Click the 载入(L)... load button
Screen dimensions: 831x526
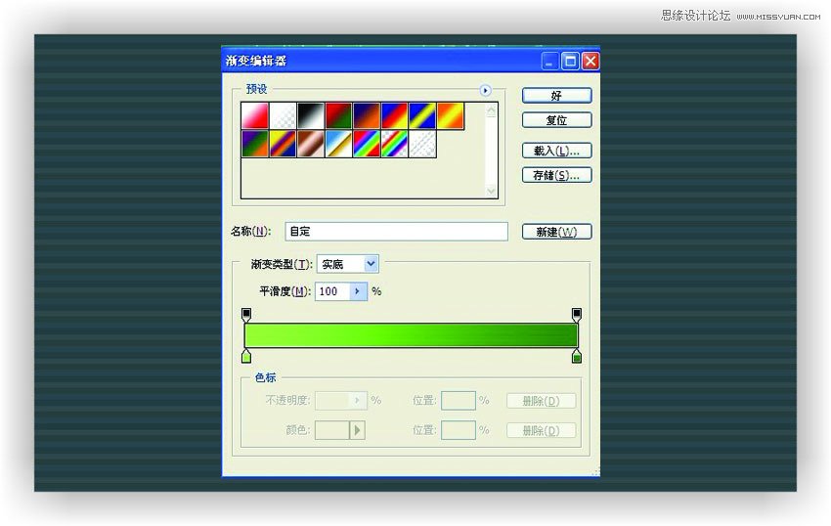[x=557, y=151]
